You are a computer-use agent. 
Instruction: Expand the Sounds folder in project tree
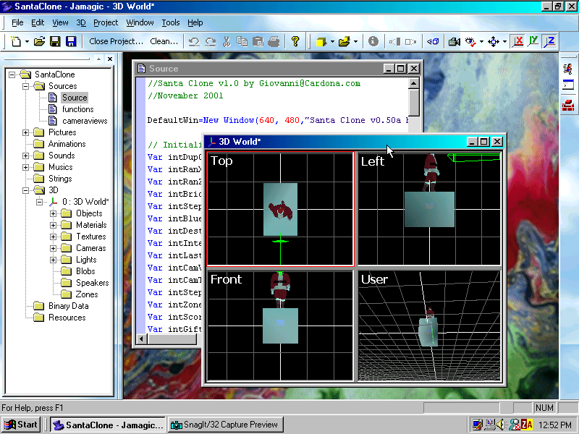25,156
